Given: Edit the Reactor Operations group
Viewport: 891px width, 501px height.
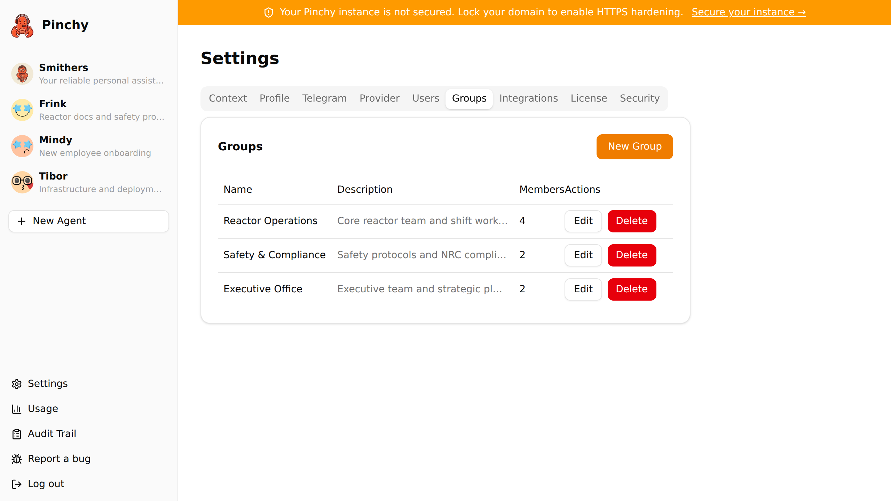Looking at the screenshot, I should click(583, 221).
